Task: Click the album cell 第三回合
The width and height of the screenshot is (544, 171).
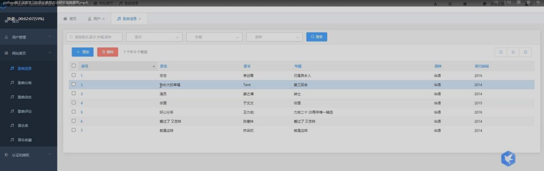Action: pyautogui.click(x=301, y=85)
